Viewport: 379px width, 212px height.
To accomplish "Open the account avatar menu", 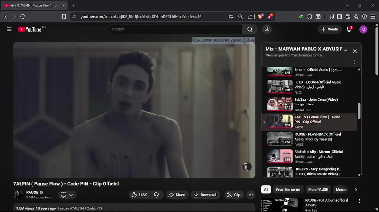I will coord(363,29).
